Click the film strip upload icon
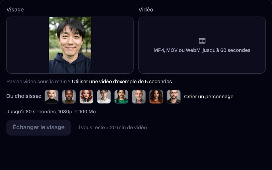 click(202, 41)
